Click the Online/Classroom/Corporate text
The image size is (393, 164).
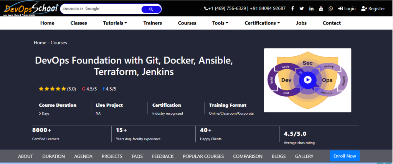coord(231,113)
